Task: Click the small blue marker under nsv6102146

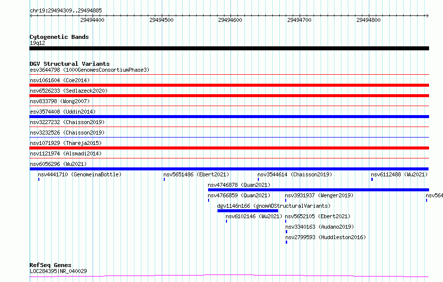Action: click(x=226, y=221)
